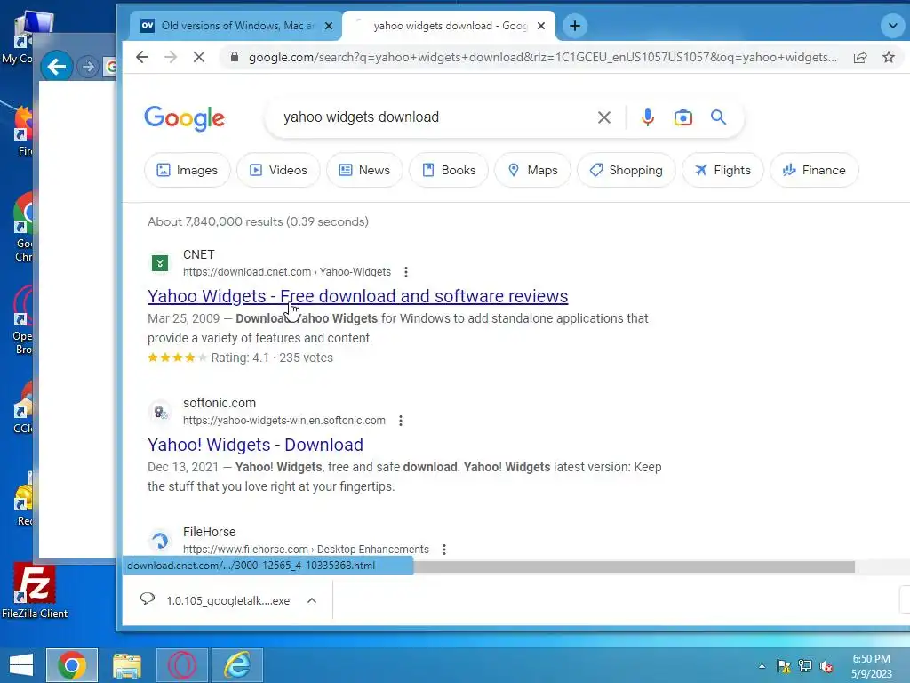The image size is (910, 683).
Task: Filter results by Books
Action: tap(449, 170)
